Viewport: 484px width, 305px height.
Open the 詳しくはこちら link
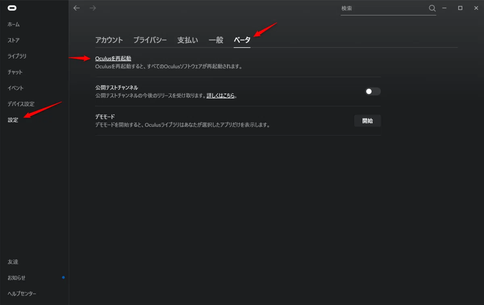221,96
